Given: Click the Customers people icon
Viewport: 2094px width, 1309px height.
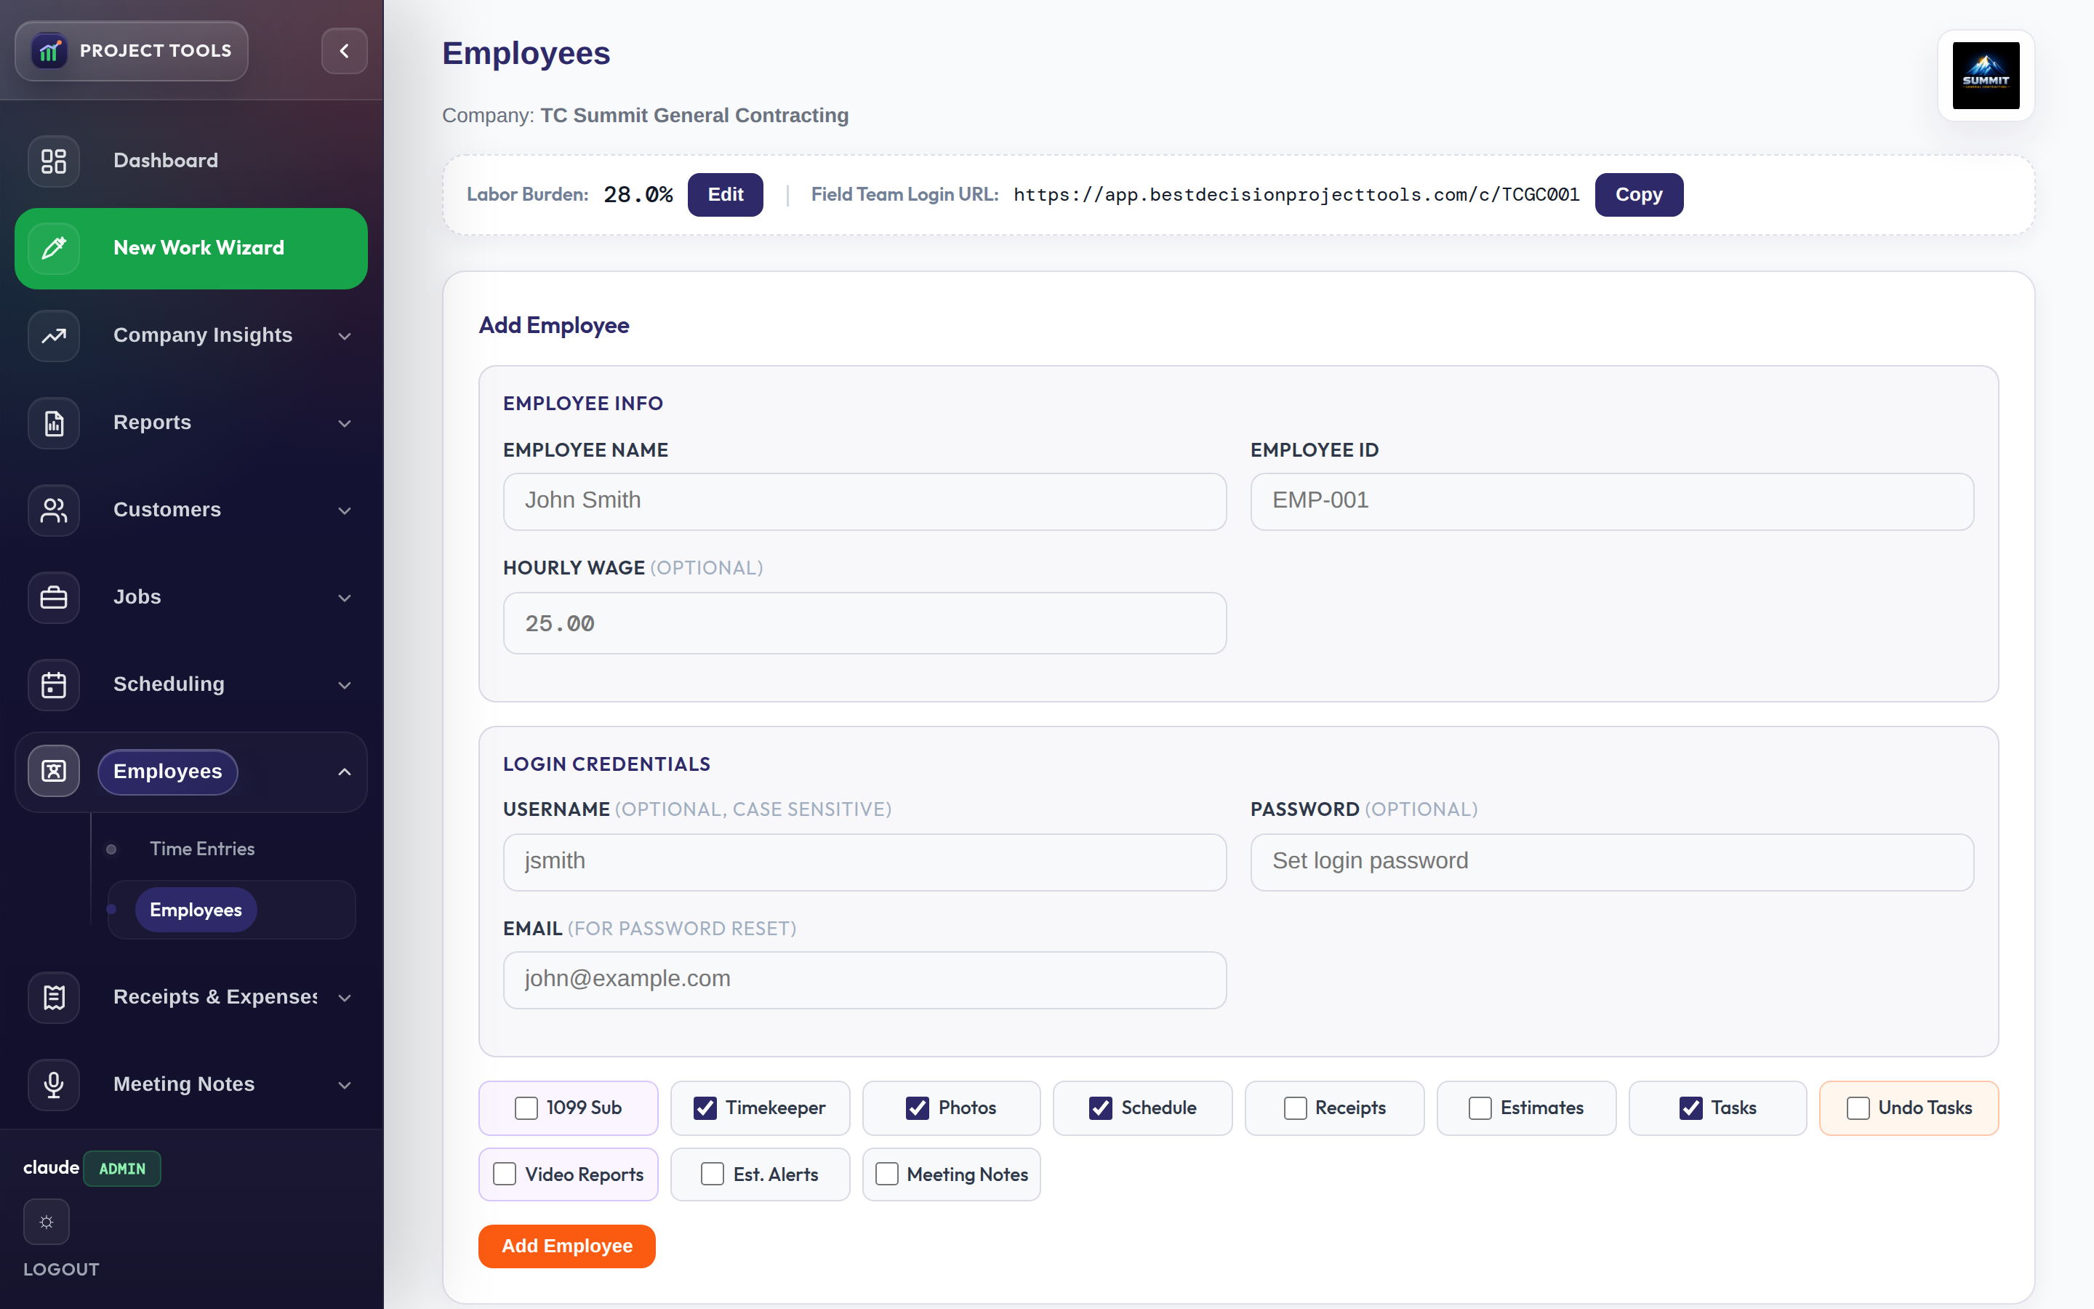Looking at the screenshot, I should tap(54, 510).
